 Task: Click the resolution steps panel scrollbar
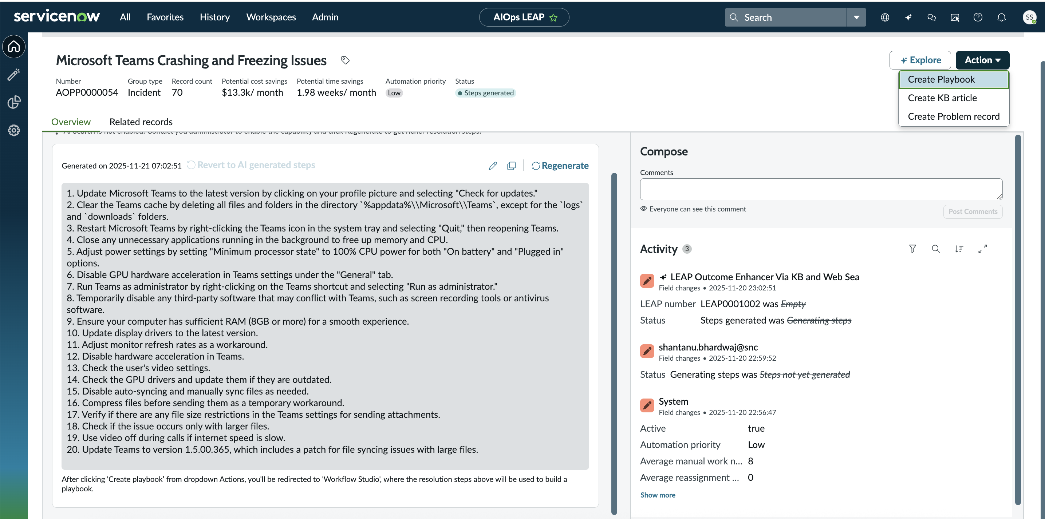click(614, 344)
